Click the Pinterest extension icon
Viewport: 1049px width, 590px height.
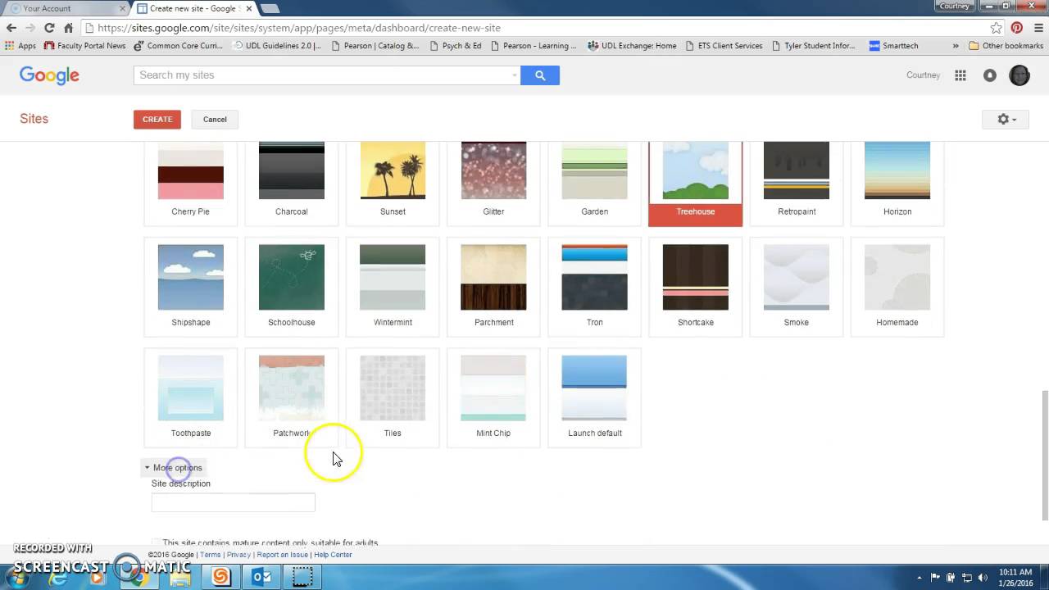(x=1017, y=28)
